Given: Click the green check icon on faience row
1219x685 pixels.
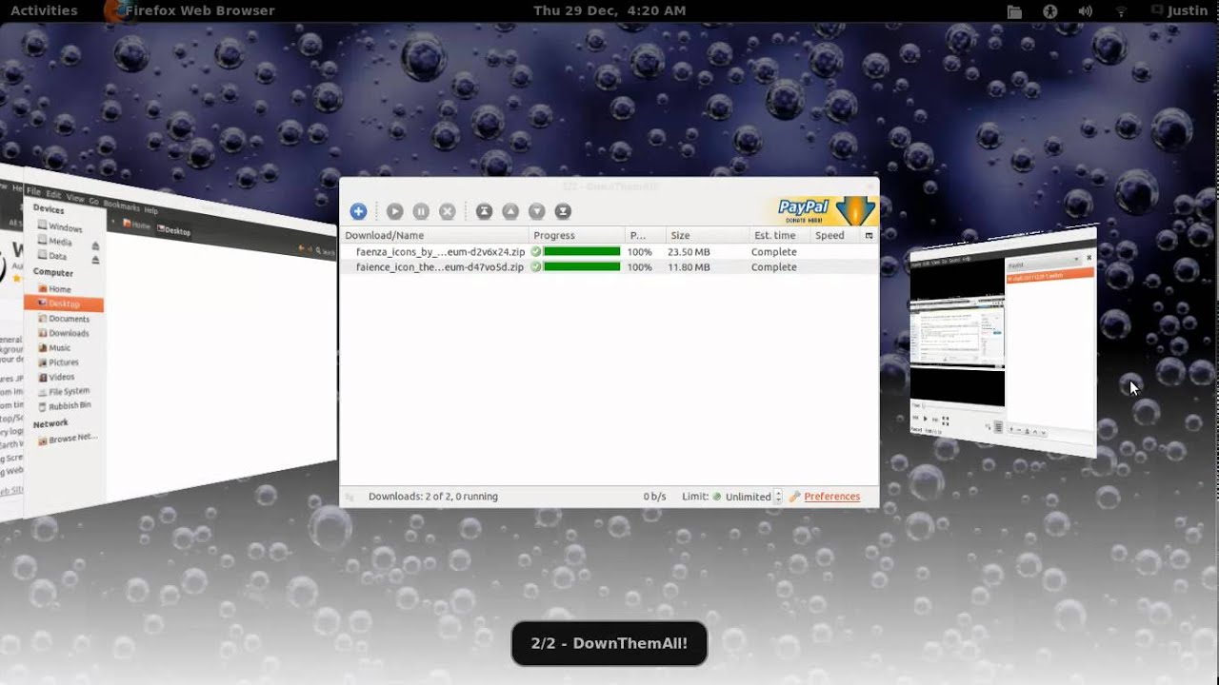Looking at the screenshot, I should tap(536, 267).
